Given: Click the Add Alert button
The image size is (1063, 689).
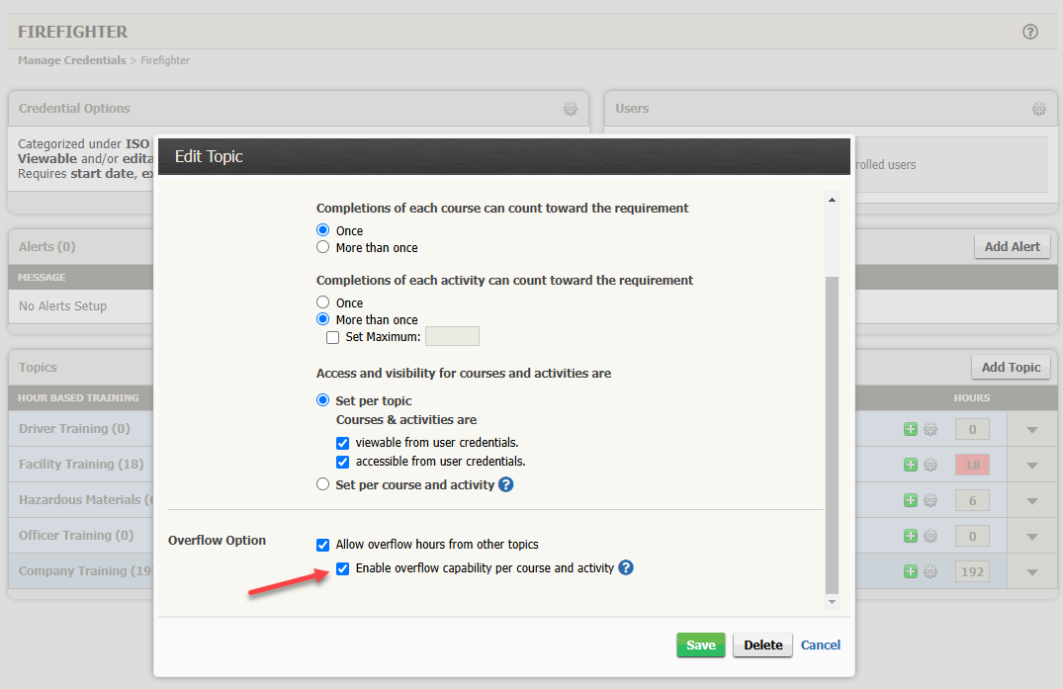Looking at the screenshot, I should click(x=1013, y=246).
